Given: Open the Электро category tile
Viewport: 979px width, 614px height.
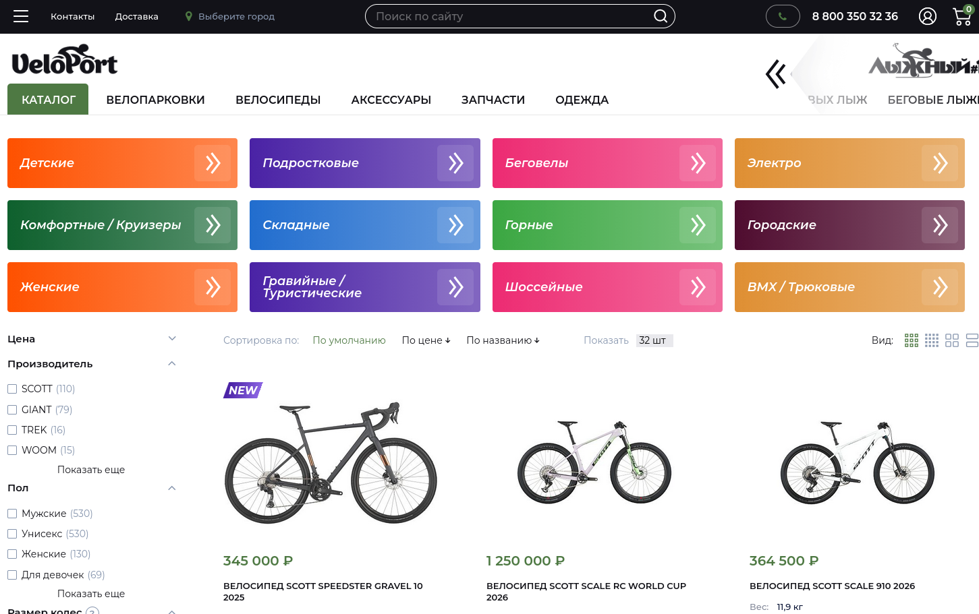Looking at the screenshot, I should click(x=849, y=163).
